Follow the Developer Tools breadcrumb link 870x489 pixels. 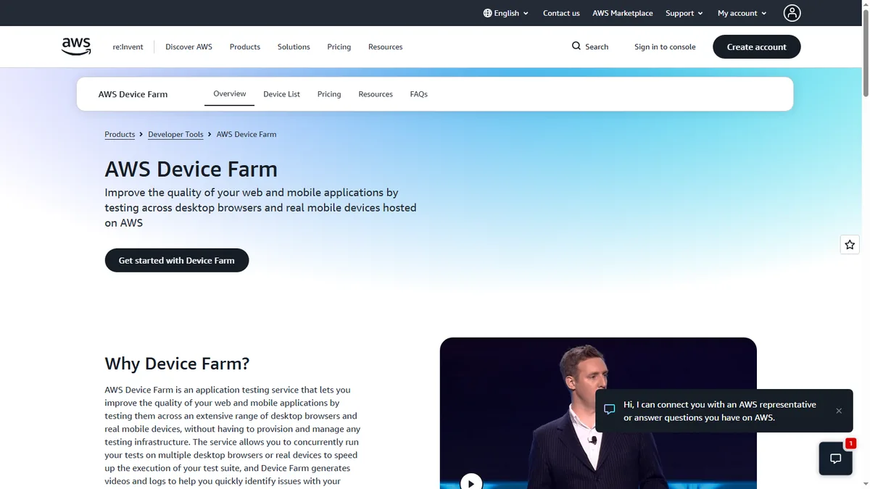point(175,134)
